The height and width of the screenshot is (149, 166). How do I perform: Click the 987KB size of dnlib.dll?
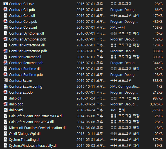(158, 98)
